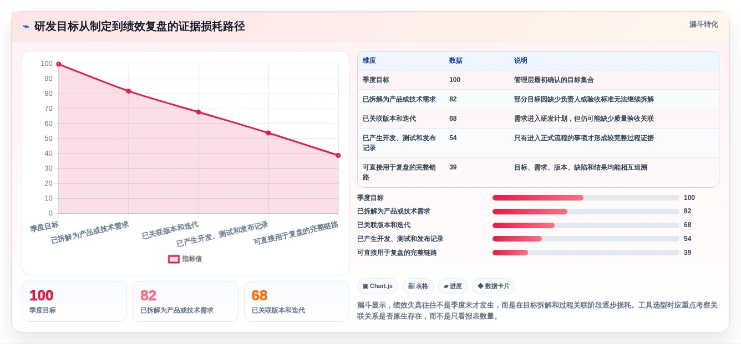Click the 数据 column header

click(456, 60)
